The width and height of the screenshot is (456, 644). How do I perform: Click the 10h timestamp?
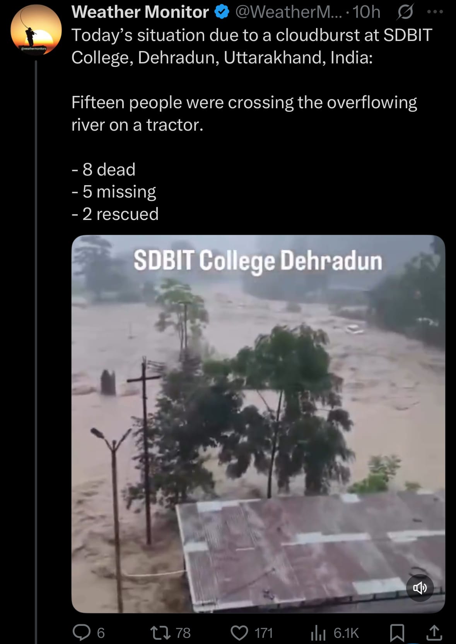[x=366, y=12]
